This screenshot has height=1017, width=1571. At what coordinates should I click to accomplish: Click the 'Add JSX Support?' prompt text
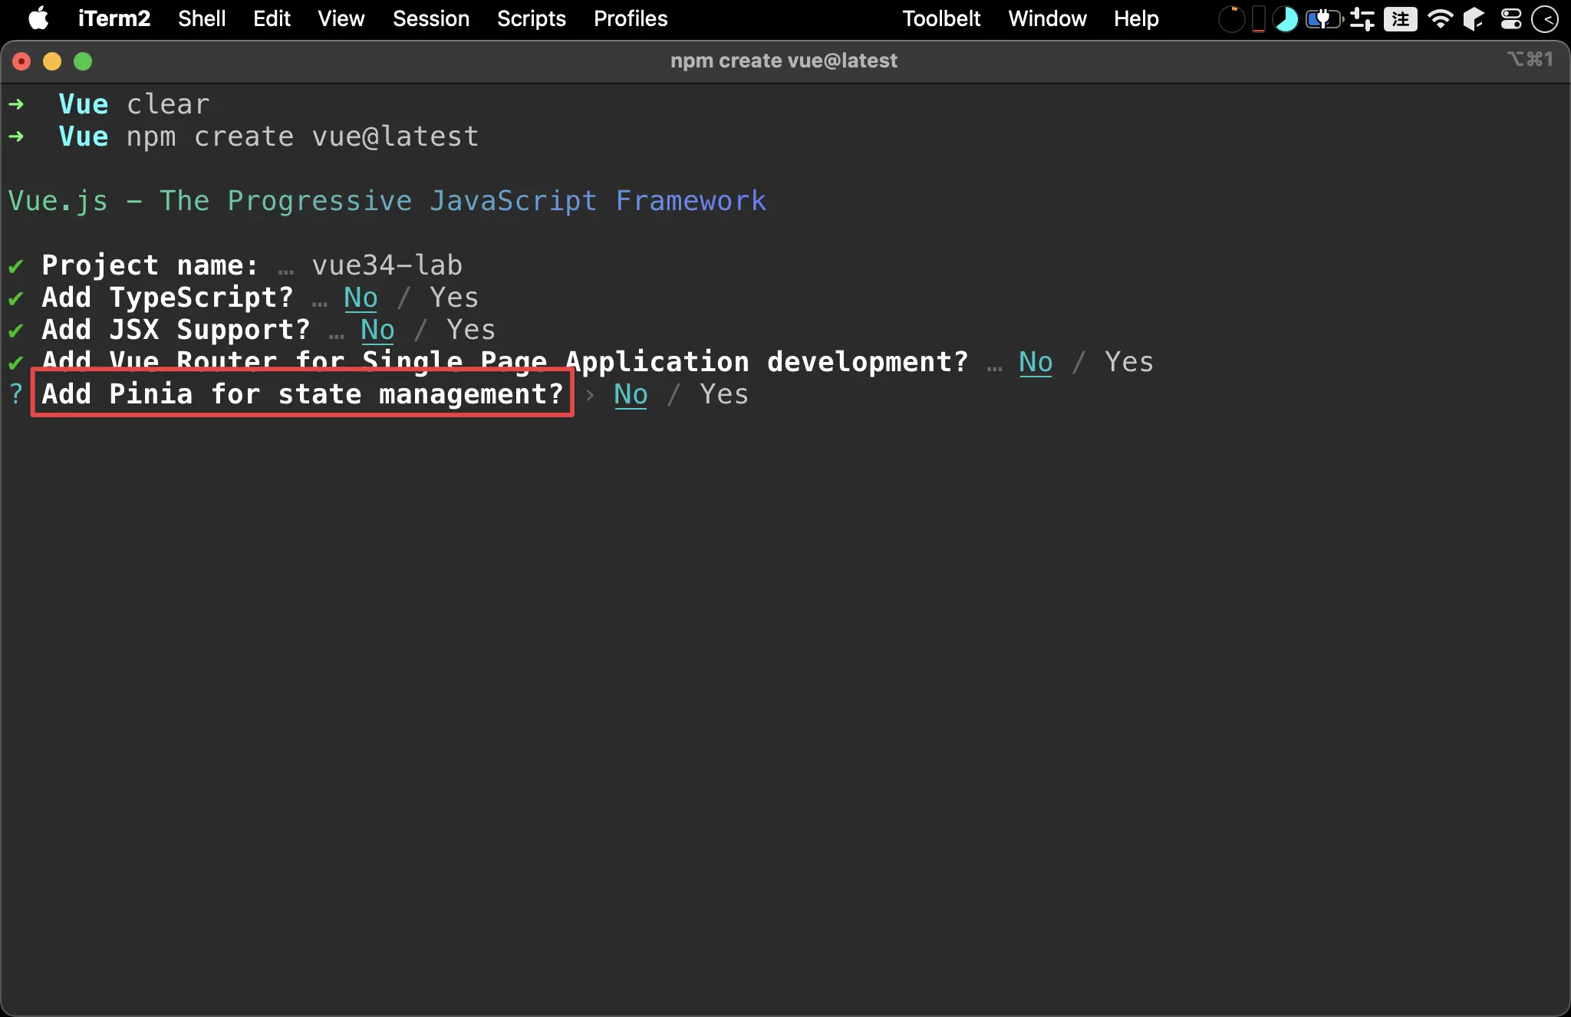click(176, 330)
